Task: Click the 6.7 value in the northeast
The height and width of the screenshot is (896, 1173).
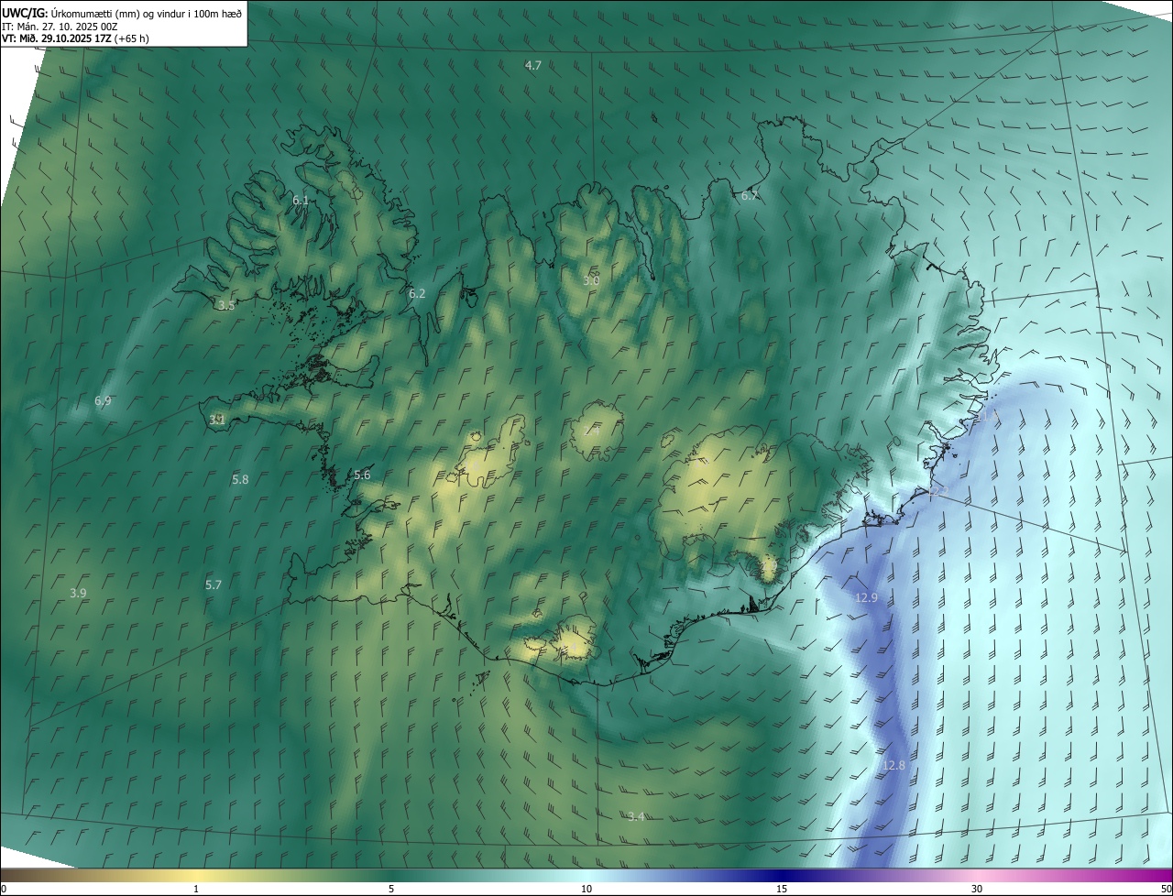Action: tap(750, 195)
